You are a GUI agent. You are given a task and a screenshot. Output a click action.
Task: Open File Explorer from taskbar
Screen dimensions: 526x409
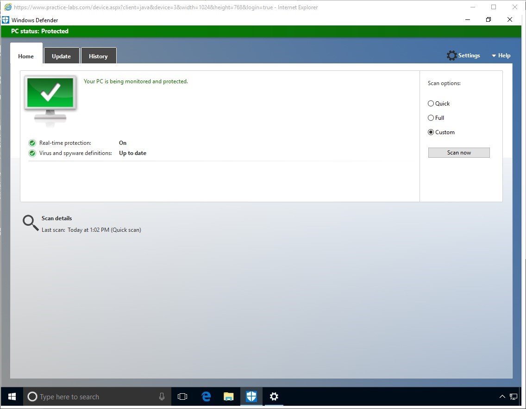[x=228, y=397]
